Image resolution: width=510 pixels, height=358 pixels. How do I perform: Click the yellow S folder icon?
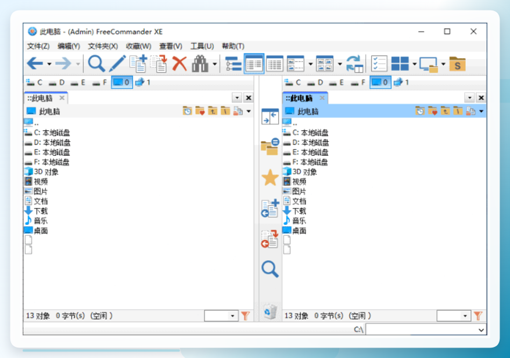point(457,64)
